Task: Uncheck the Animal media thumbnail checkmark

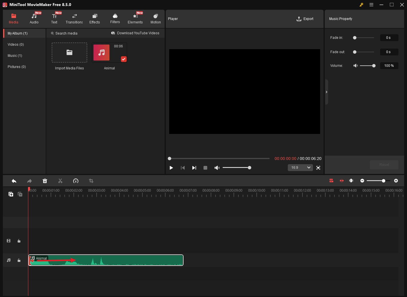Action: pyautogui.click(x=123, y=59)
